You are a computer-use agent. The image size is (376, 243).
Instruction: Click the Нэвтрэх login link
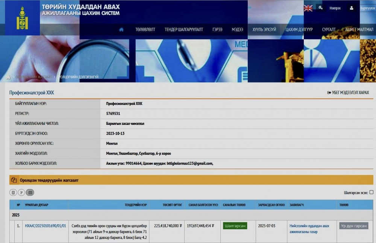335,8
